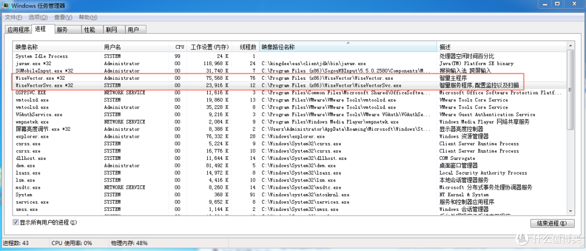Image resolution: width=586 pixels, height=251 pixels.
Task: Open the 帮助(H) menu
Action: click(x=88, y=17)
